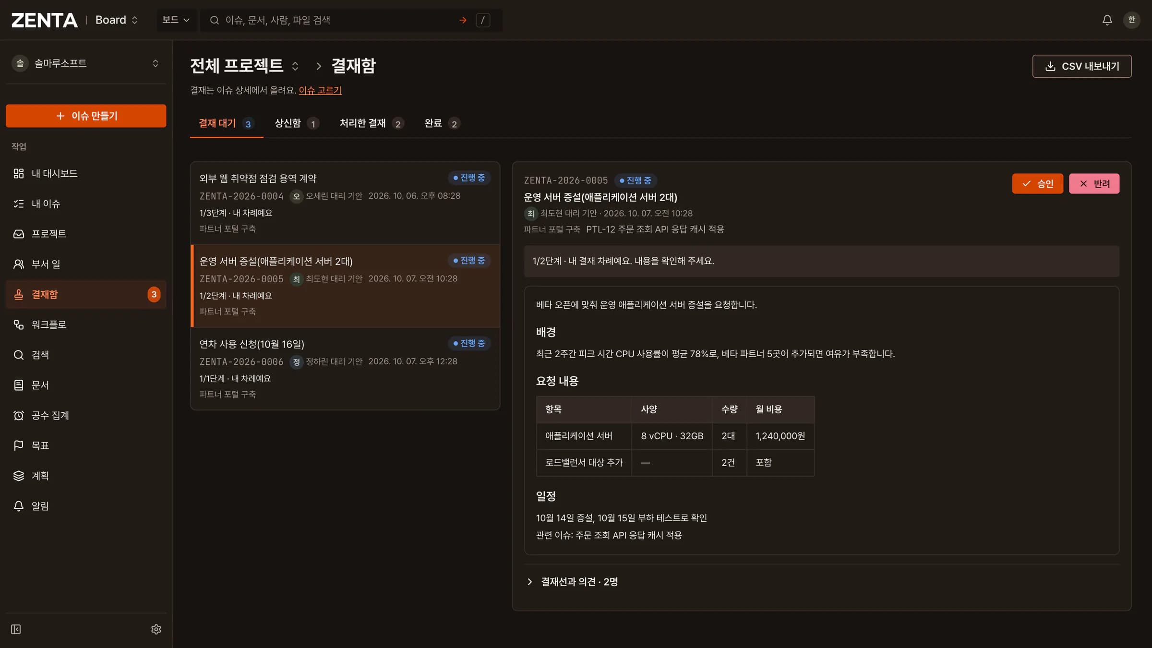Click 오세린 avatar in first card

[296, 196]
